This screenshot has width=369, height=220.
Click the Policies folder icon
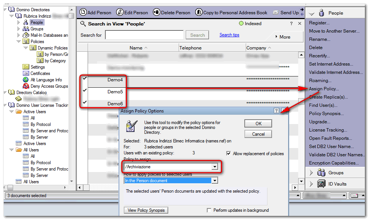point(25,42)
